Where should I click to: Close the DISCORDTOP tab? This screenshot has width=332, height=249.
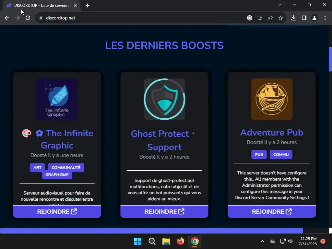tap(75, 6)
